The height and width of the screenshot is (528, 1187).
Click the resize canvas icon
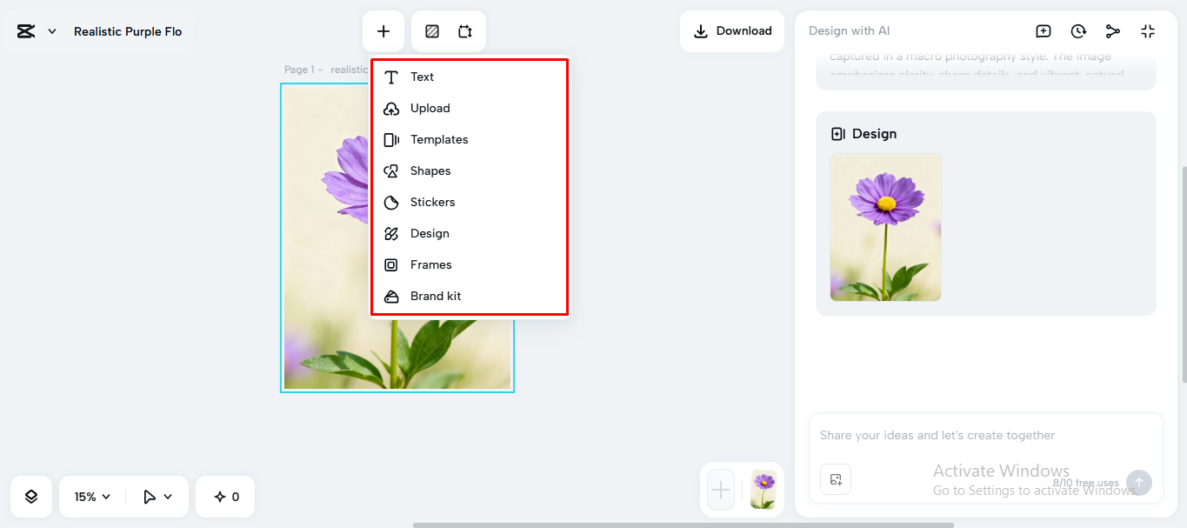[x=465, y=30]
